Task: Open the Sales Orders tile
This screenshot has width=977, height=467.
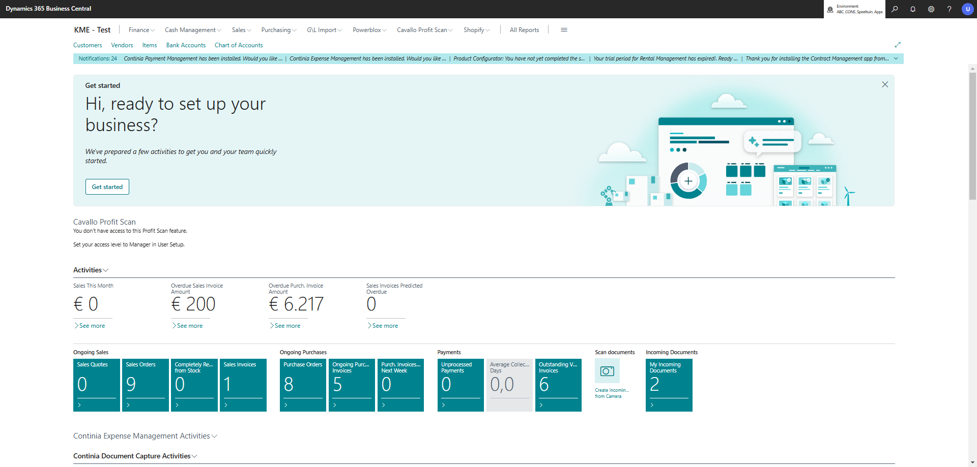Action: [145, 385]
